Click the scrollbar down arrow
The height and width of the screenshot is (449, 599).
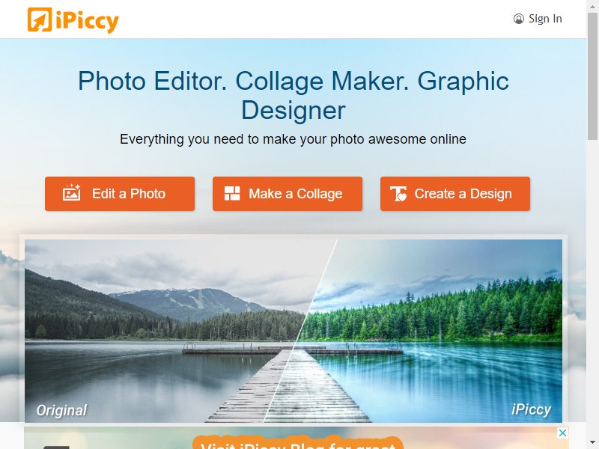click(x=593, y=443)
